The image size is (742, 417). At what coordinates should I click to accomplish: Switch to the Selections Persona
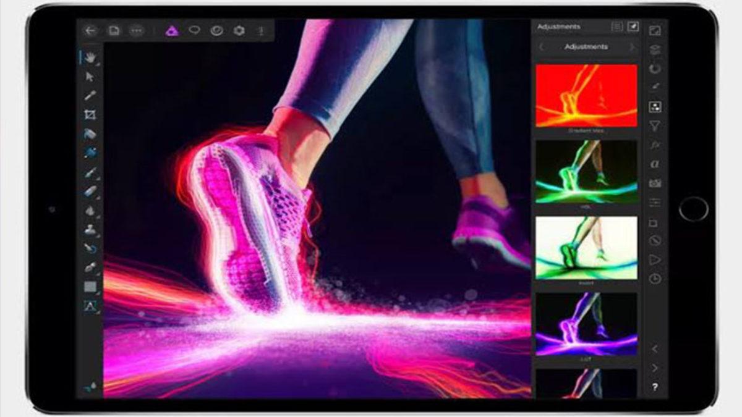(x=194, y=30)
